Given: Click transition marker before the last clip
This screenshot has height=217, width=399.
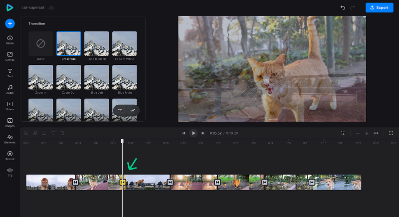Looking at the screenshot, I should [x=312, y=182].
